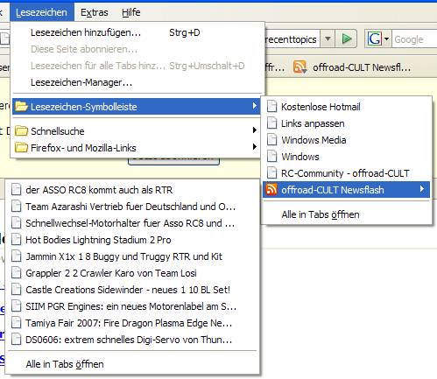
Task: Click page icon next to Kostenlose Hotmail
Action: tap(271, 107)
